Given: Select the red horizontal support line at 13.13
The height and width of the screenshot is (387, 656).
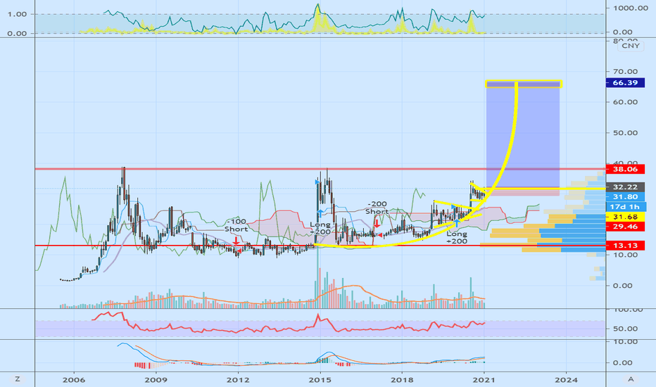Looking at the screenshot, I should [320, 246].
